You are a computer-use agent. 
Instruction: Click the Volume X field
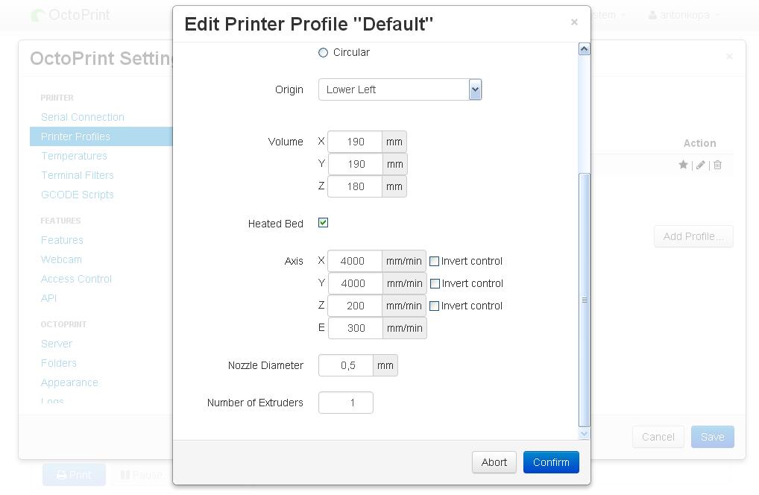point(355,142)
